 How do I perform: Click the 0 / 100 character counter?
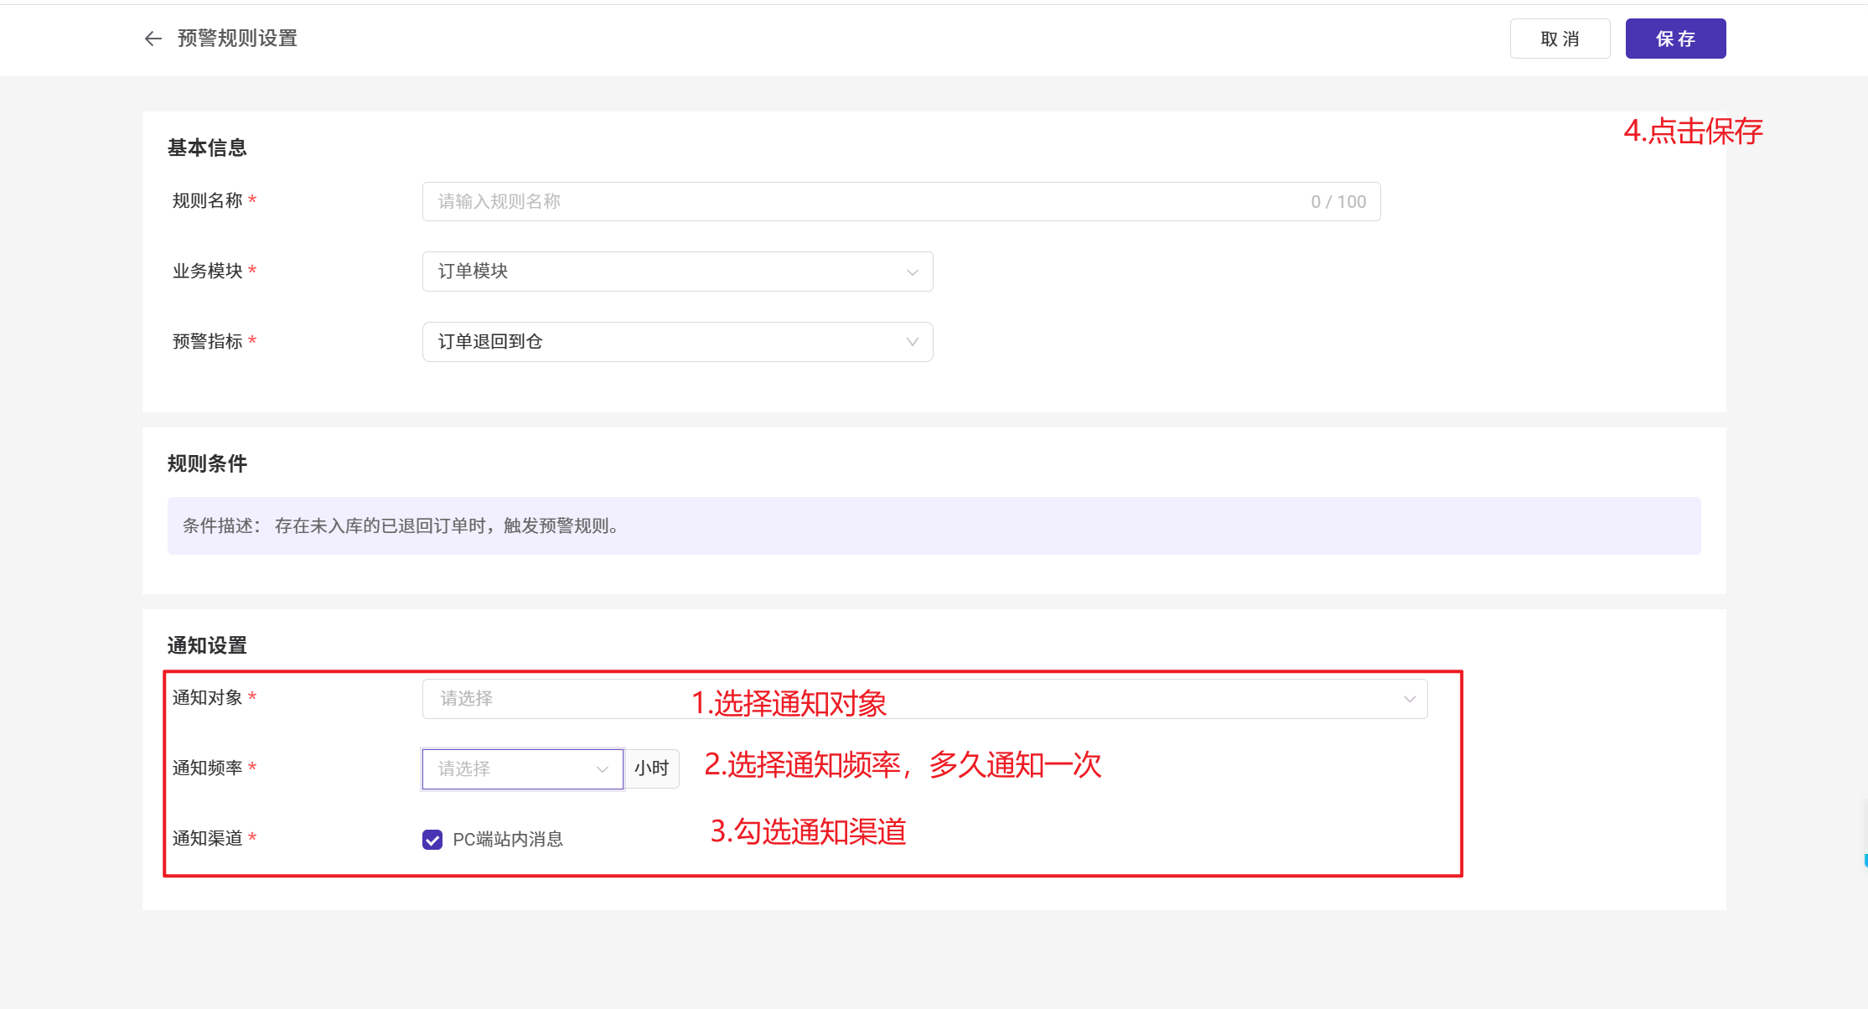(1338, 202)
